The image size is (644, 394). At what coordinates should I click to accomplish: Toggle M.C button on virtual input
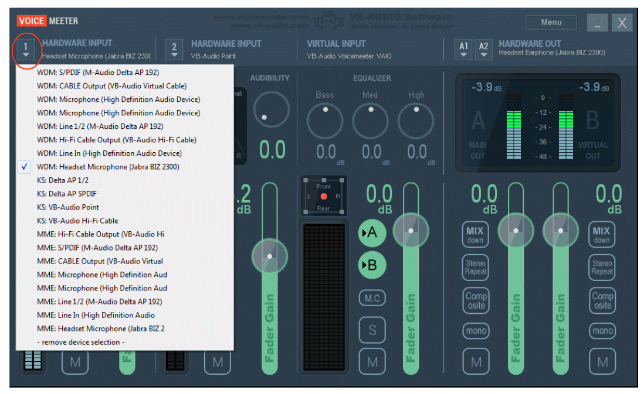point(372,298)
